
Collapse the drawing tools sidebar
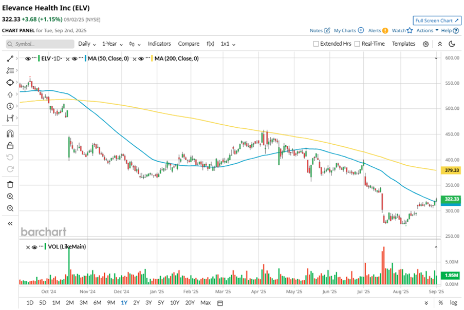pyautogui.click(x=10, y=223)
